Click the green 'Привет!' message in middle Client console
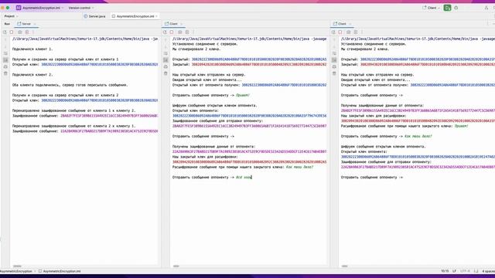This screenshot has height=278, width=495. click(x=243, y=95)
